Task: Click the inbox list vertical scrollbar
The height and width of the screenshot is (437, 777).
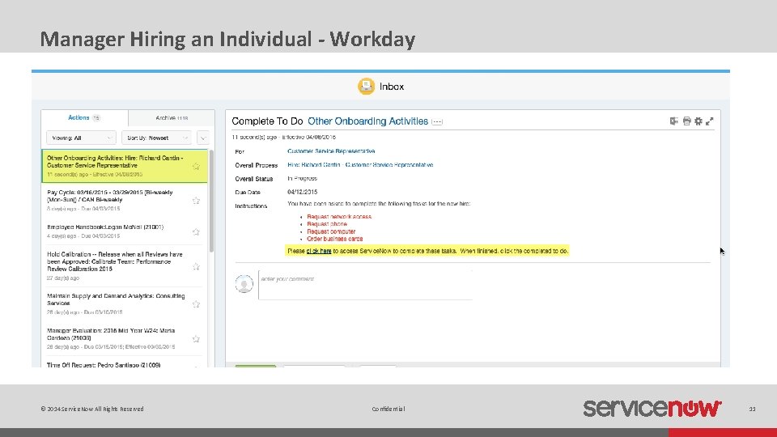Action: click(211, 201)
